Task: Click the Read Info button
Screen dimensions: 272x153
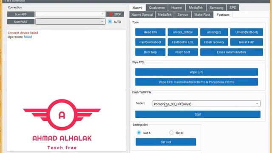Action: click(x=150, y=32)
